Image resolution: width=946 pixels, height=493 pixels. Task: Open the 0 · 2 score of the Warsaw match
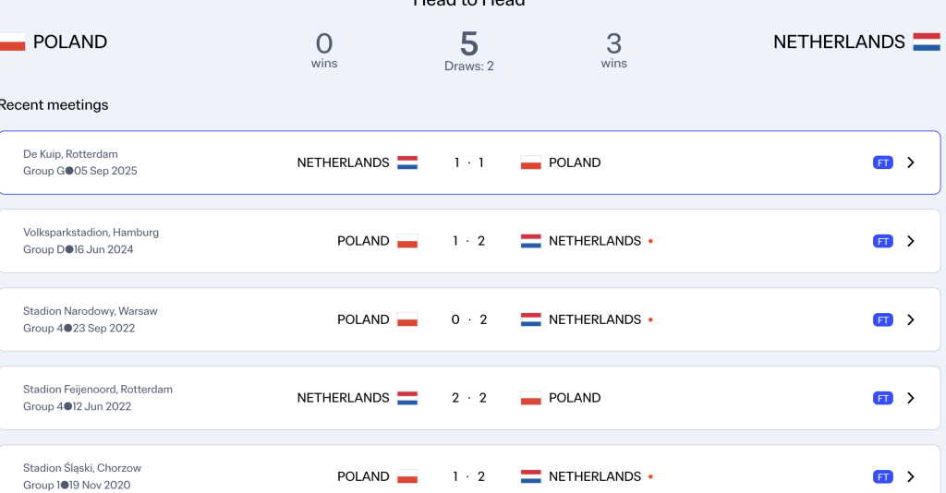click(x=468, y=319)
